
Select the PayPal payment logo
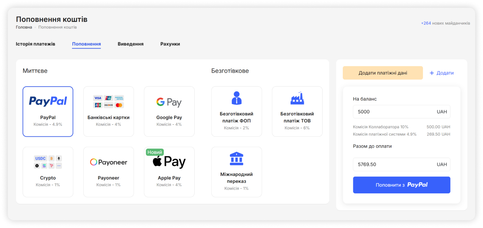tap(48, 101)
